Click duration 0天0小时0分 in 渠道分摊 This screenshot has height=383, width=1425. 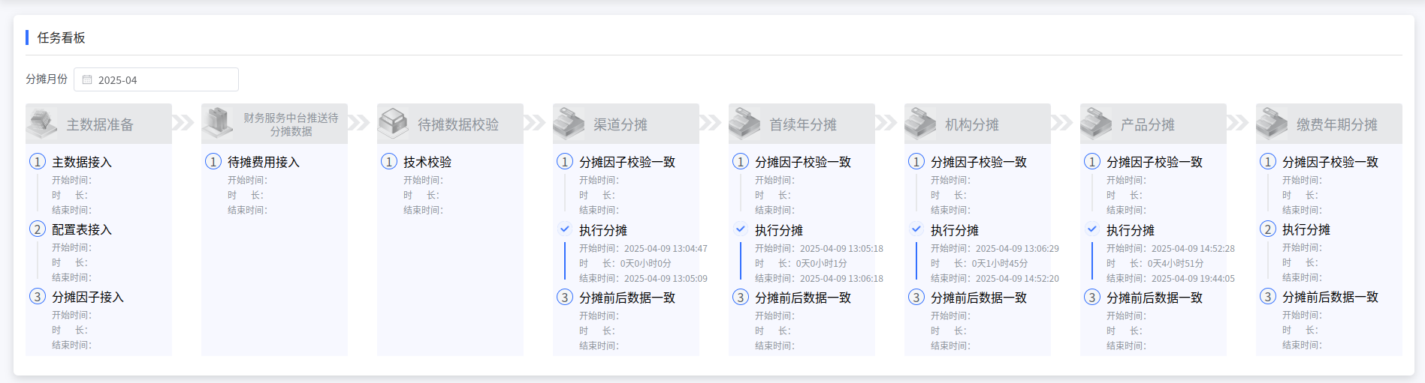click(646, 263)
